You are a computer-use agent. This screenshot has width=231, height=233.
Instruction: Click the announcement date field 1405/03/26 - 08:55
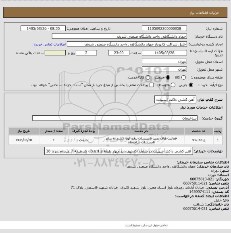pos(43,28)
